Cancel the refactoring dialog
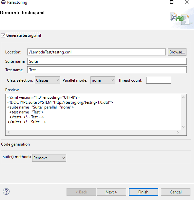 point(176,192)
